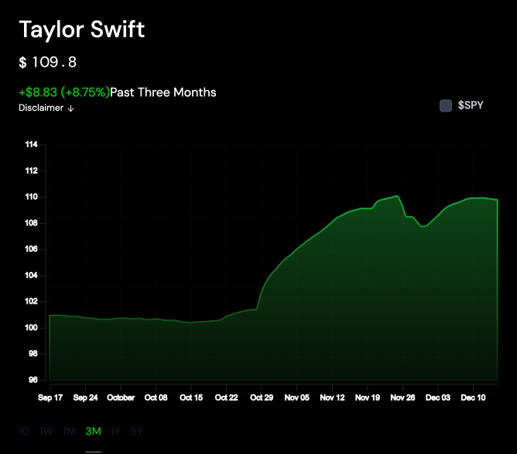Switch chart to 1Y range

115,432
